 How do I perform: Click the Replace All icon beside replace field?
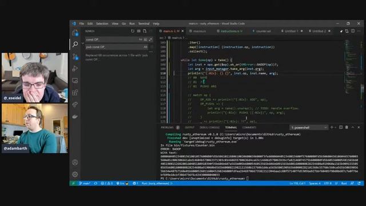pos(152,47)
